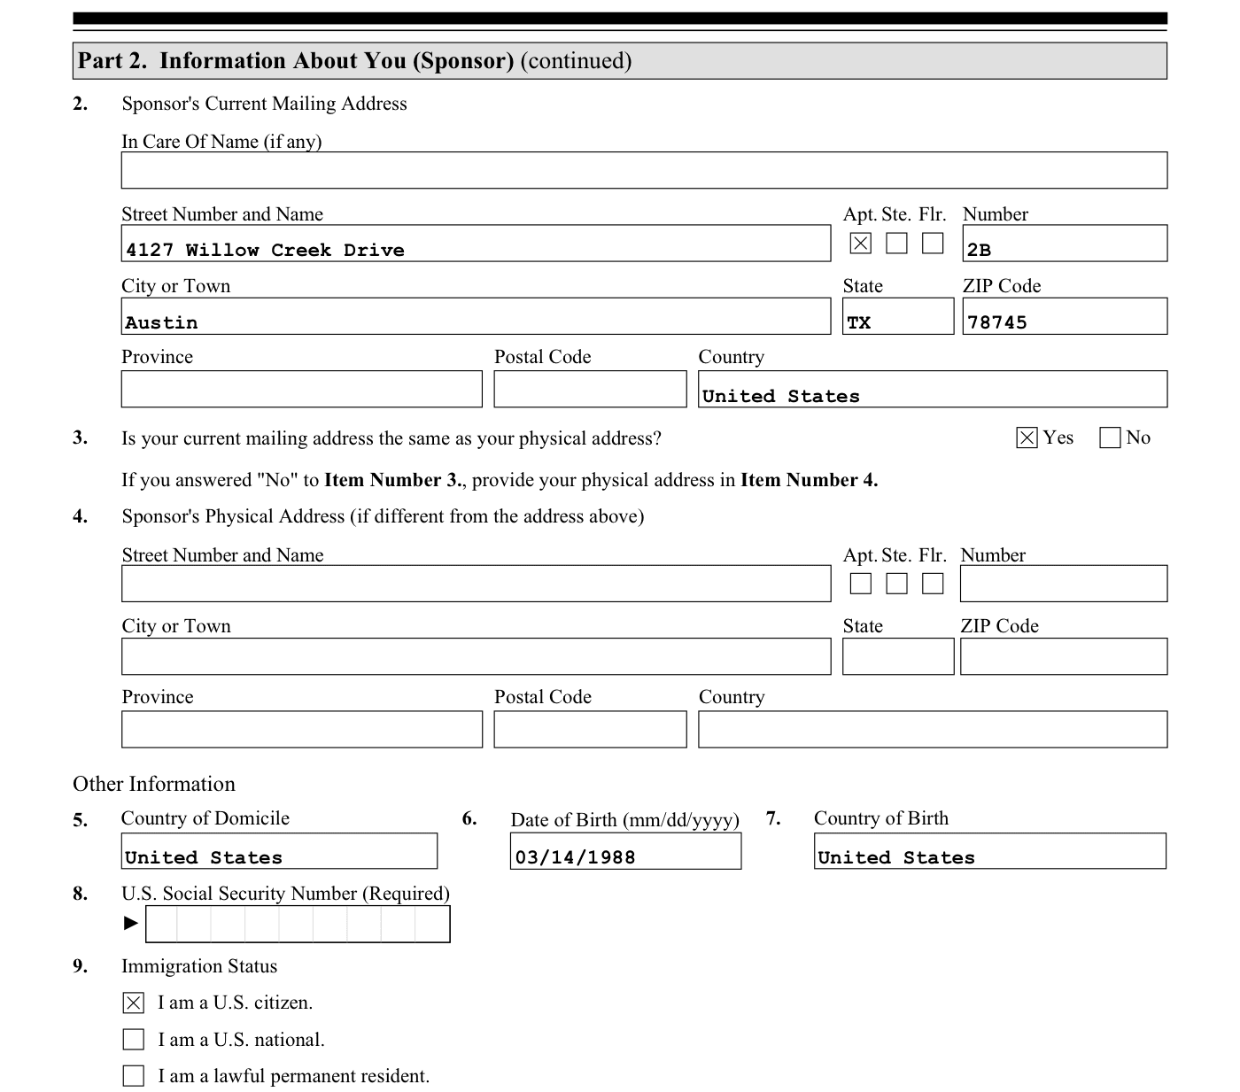Check the mailing address Ste. checkbox
Screen dimensions: 1240x1092
click(896, 243)
